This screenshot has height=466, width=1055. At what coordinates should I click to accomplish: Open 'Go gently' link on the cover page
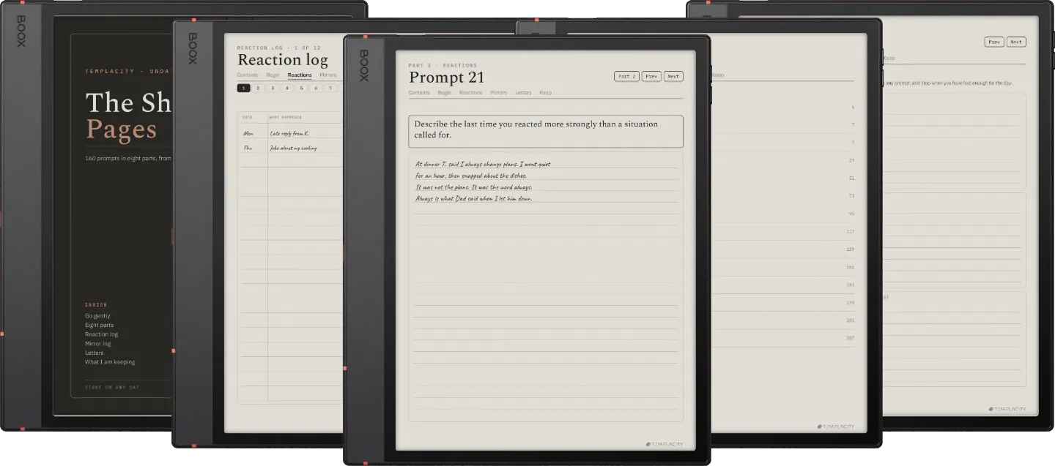pos(97,316)
